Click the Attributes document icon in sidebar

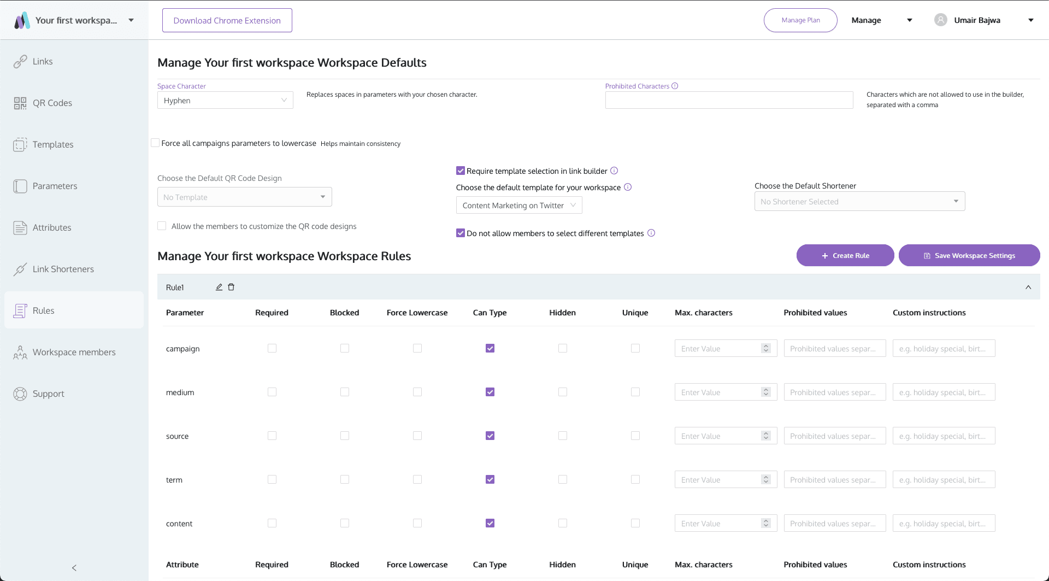pyautogui.click(x=20, y=228)
